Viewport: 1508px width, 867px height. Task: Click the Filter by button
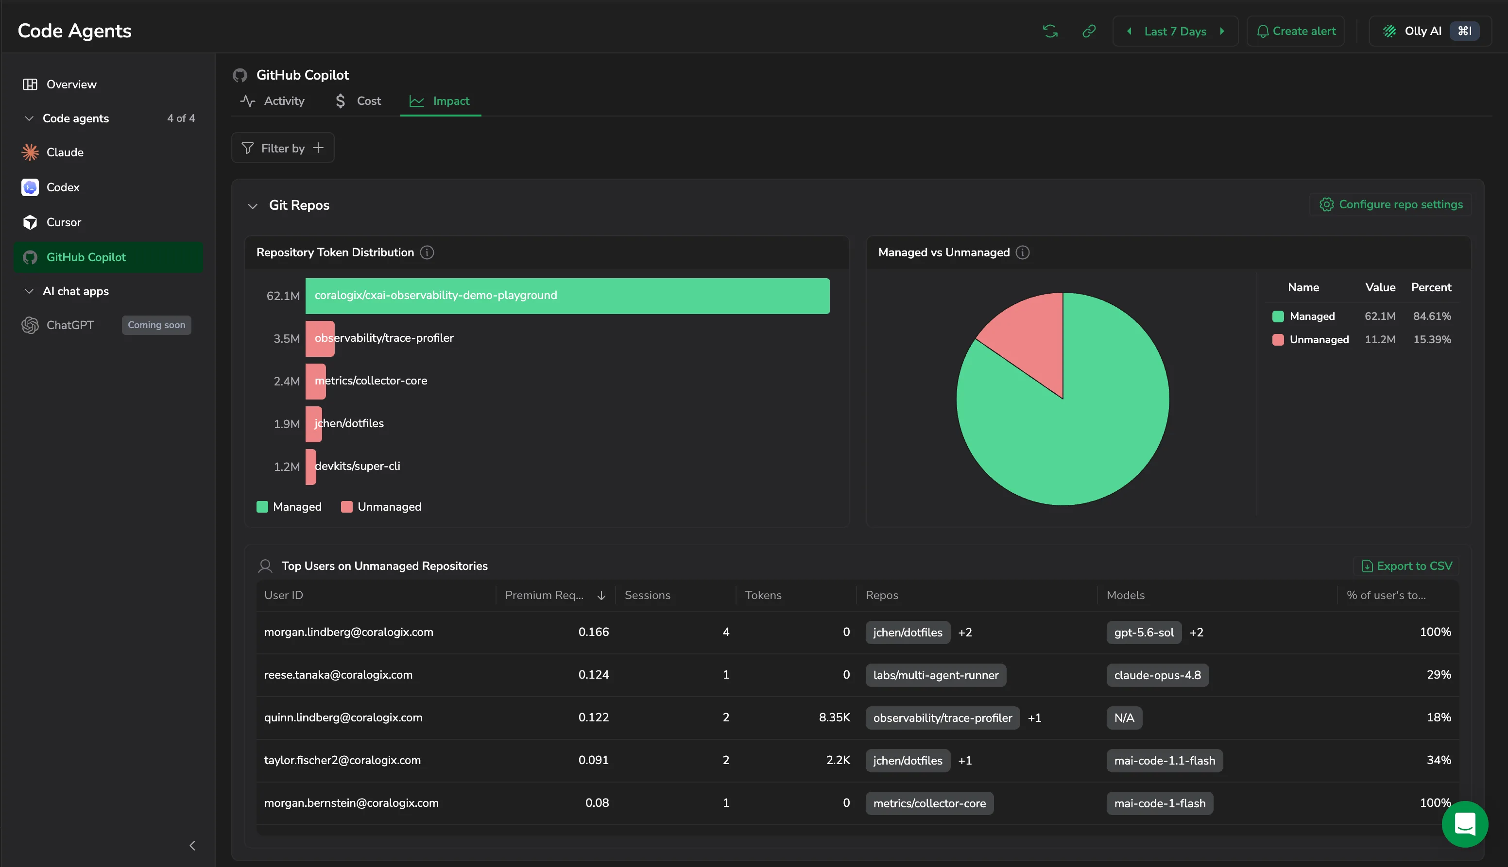[x=282, y=148]
